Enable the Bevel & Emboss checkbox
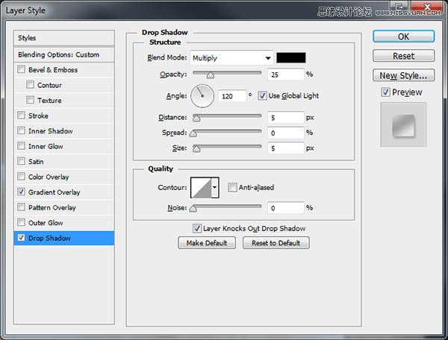Viewport: 448px width, 340px height. click(x=21, y=69)
